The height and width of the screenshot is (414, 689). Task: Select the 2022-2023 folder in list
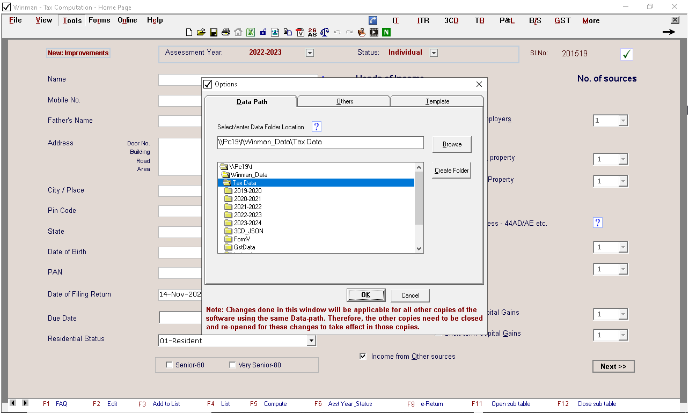click(247, 215)
